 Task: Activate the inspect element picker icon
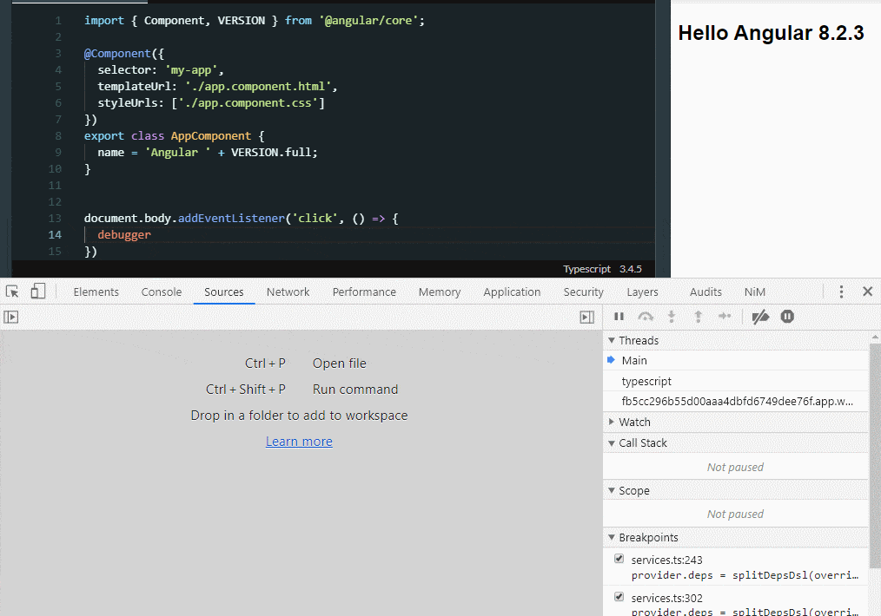click(12, 292)
